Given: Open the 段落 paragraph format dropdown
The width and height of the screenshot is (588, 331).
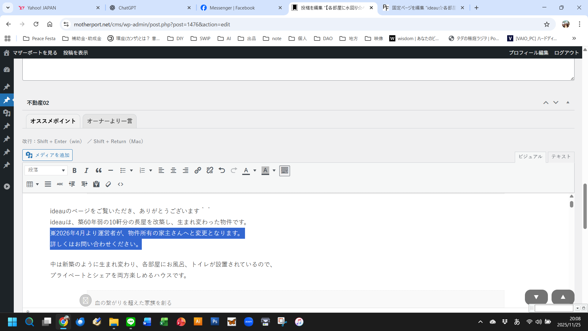Looking at the screenshot, I should coord(46,170).
